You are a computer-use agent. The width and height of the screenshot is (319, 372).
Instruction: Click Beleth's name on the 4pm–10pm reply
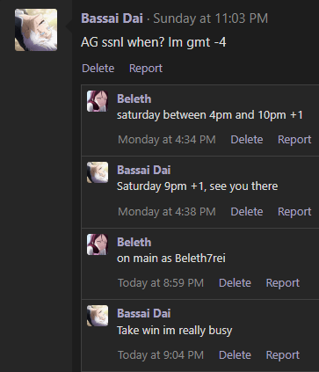(x=134, y=99)
